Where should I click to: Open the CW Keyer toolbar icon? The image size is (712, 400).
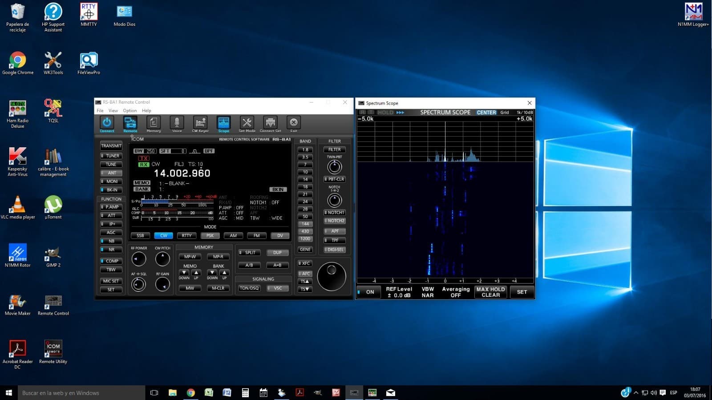[200, 123]
